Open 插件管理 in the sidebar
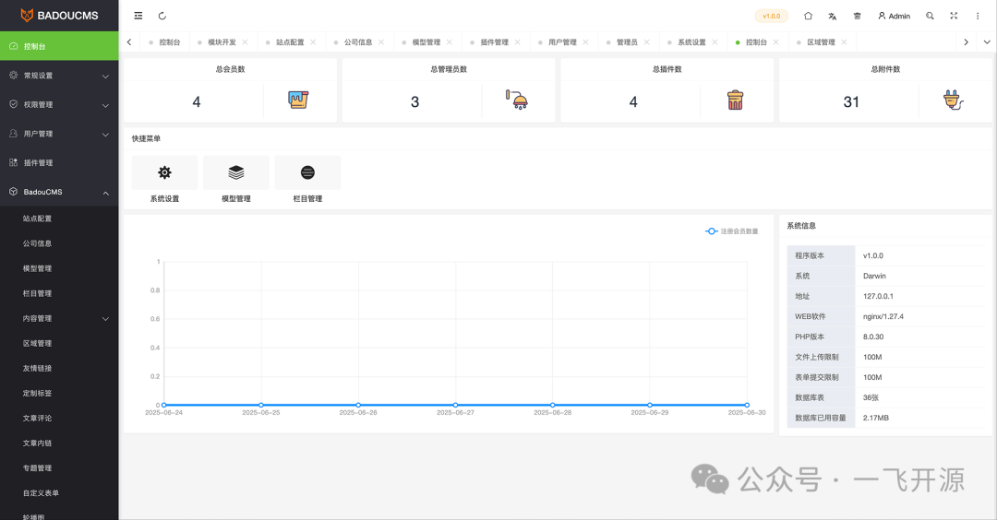The height and width of the screenshot is (520, 997). pyautogui.click(x=59, y=162)
